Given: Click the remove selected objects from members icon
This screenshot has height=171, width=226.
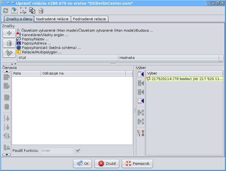Looking at the screenshot, I should [141, 133].
